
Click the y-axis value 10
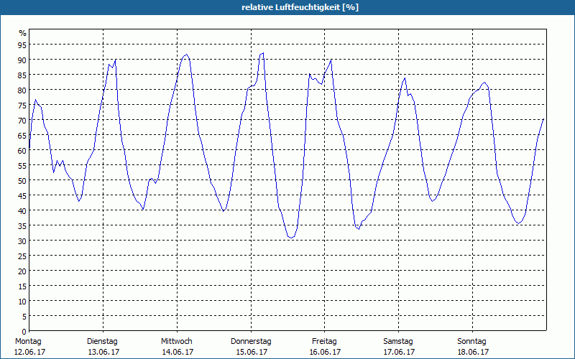tap(22, 302)
